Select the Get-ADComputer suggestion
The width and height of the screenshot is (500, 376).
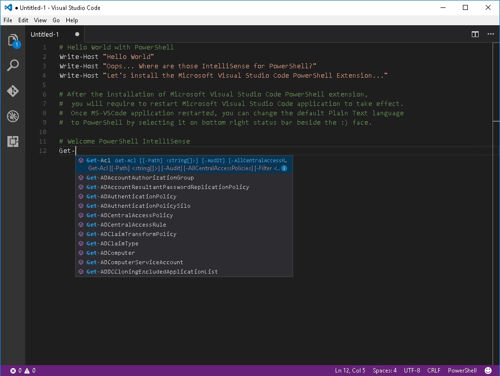pyautogui.click(x=184, y=253)
